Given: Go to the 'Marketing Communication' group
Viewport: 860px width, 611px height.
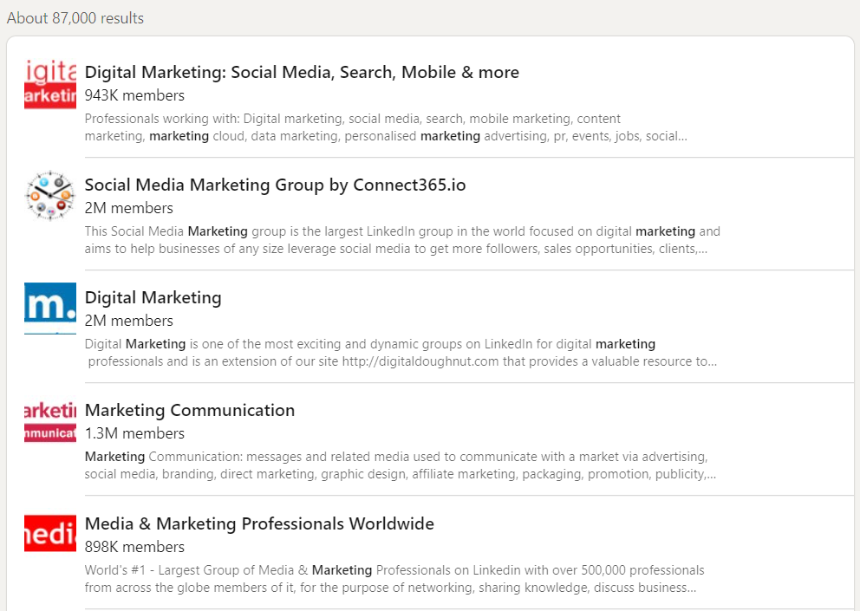Looking at the screenshot, I should click(190, 411).
